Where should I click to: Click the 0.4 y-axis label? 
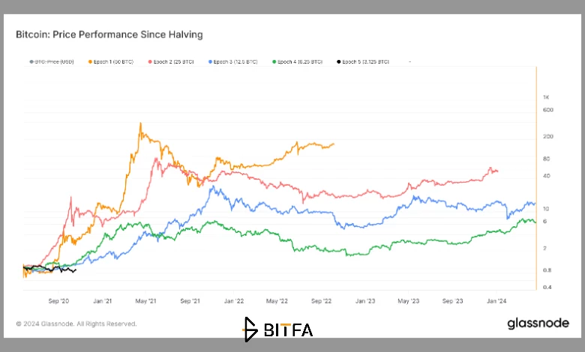547,287
